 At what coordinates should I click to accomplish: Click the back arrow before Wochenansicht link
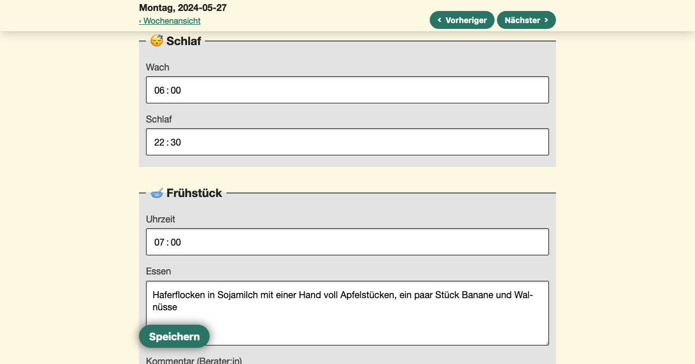click(140, 21)
